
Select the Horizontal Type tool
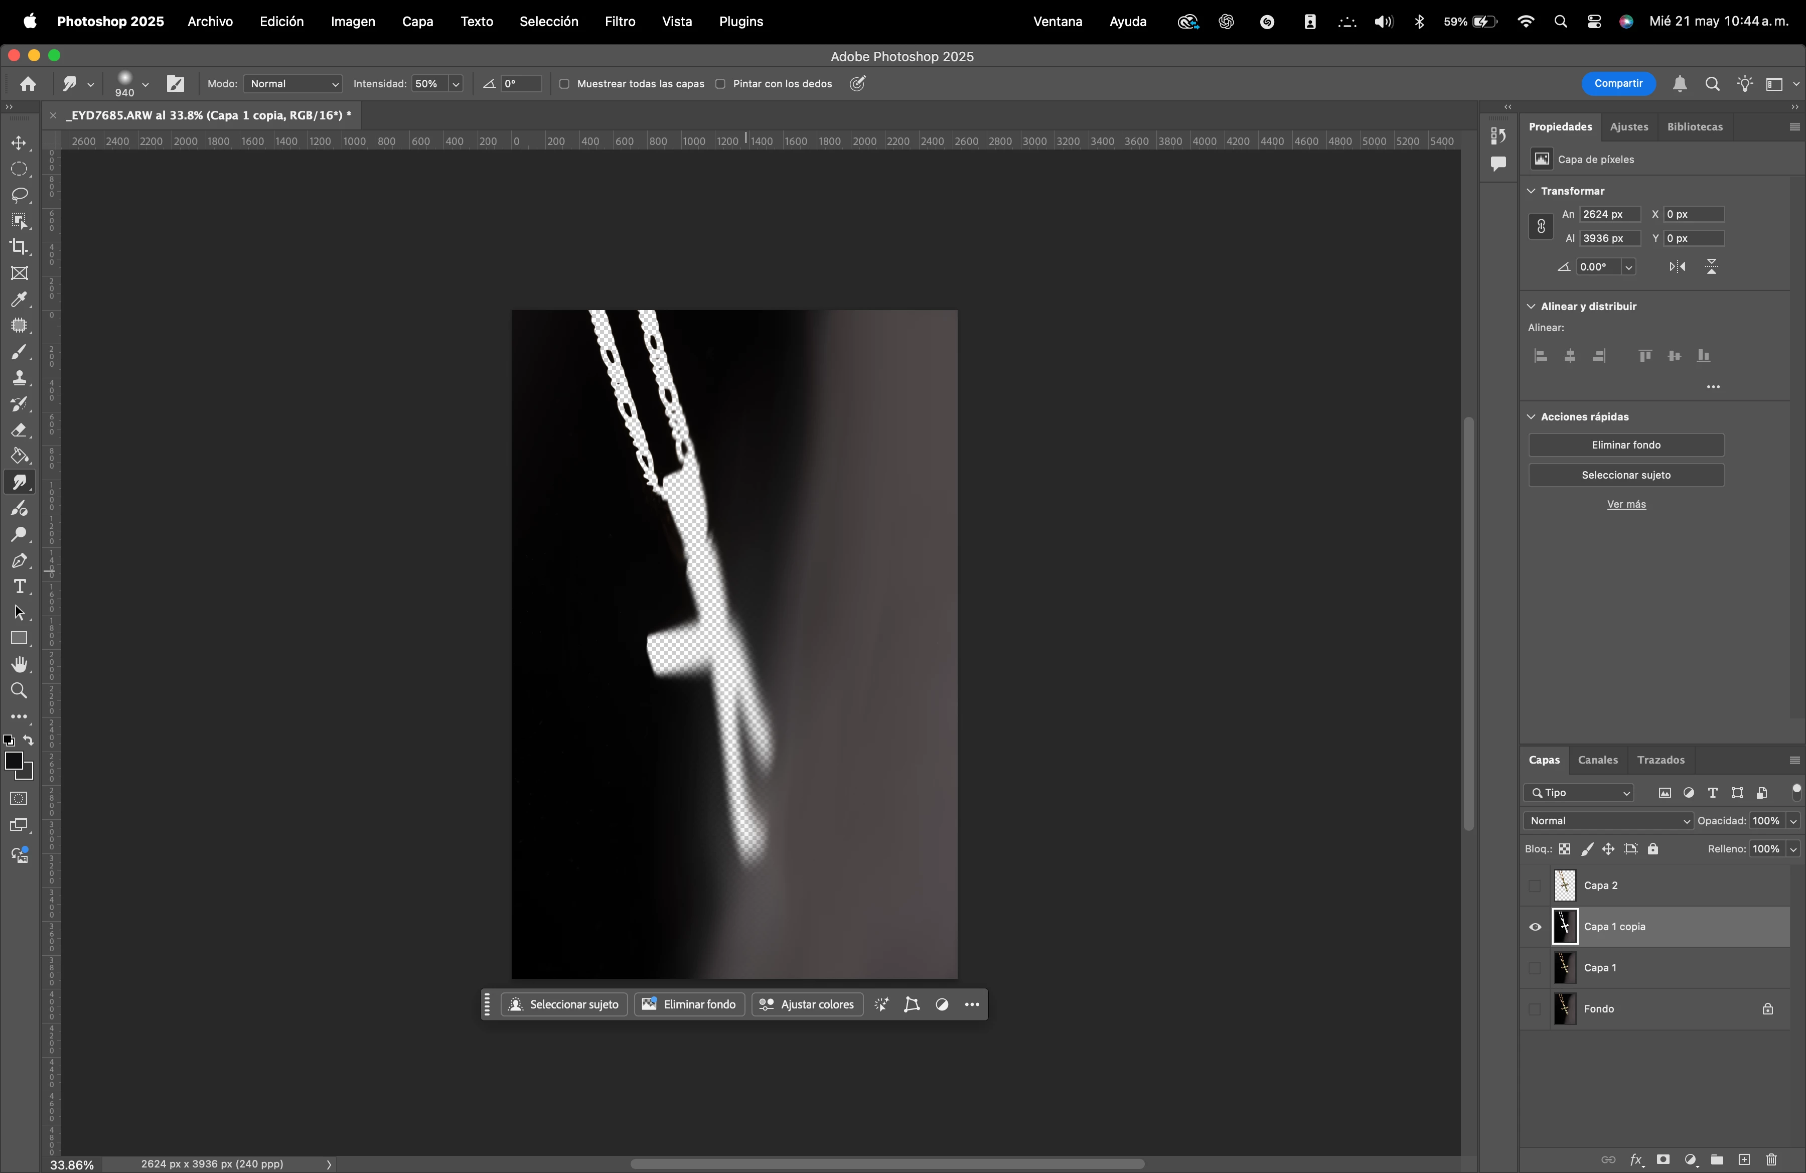click(x=19, y=586)
